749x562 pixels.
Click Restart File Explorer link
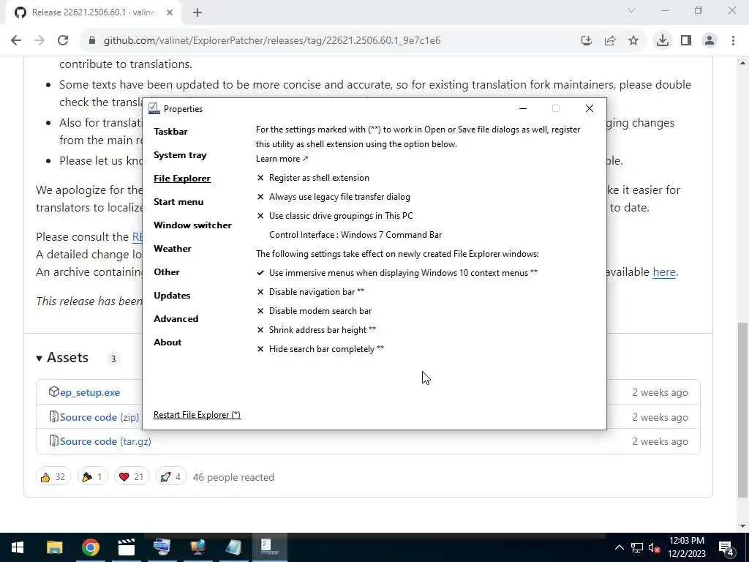click(197, 415)
